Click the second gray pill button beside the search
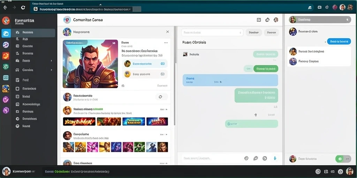The width and height of the screenshot is (357, 178). point(271,32)
